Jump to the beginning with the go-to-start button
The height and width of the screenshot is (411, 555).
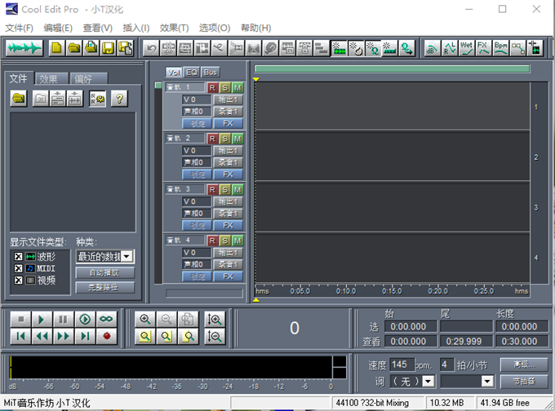pos(20,335)
